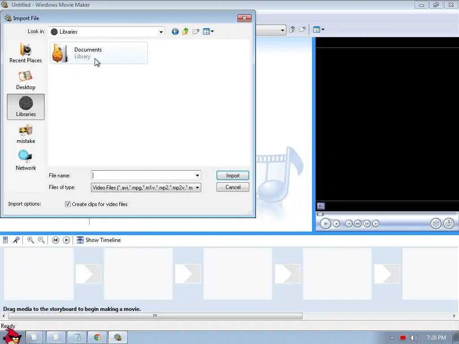Click the storyboard scroll left arrow
This screenshot has width=459, height=344.
(4, 316)
